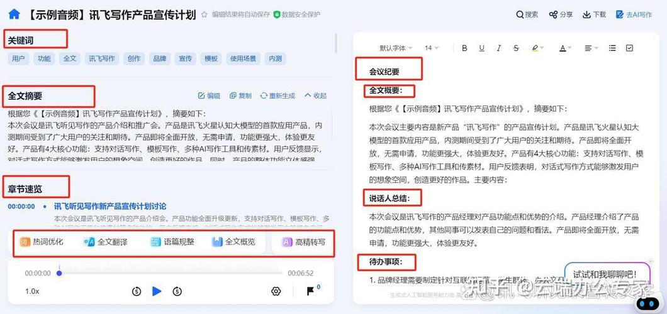Select the 使用场景 keyword tag
The width and height of the screenshot is (667, 314).
243,58
